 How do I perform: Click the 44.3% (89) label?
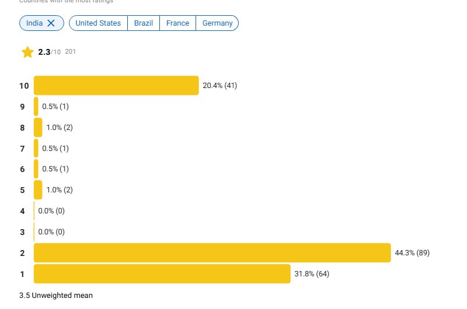click(412, 253)
